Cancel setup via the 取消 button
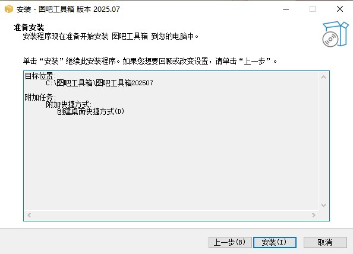The image size is (353, 254). [325, 242]
